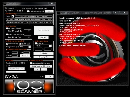The height and width of the screenshot is (97, 130).
Task: Click Show log file button
Action: tap(43, 57)
